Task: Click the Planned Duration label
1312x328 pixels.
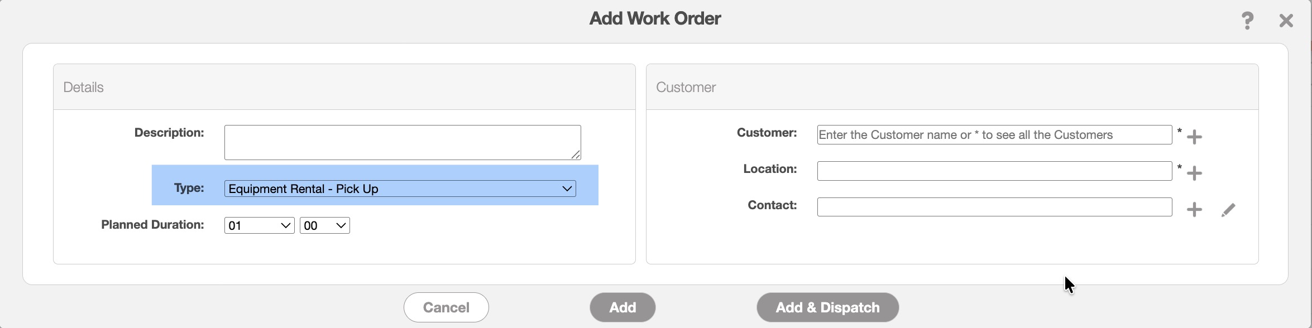Action: tap(152, 225)
